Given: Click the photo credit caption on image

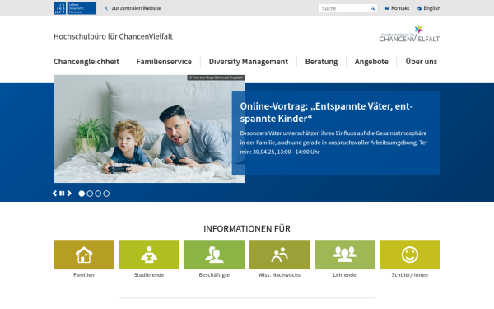Looking at the screenshot, I should pos(216,77).
